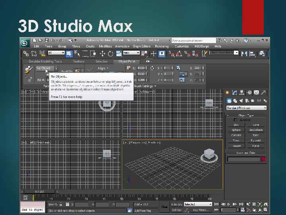Choose the Rectangular Selection Region tool

pos(85,54)
